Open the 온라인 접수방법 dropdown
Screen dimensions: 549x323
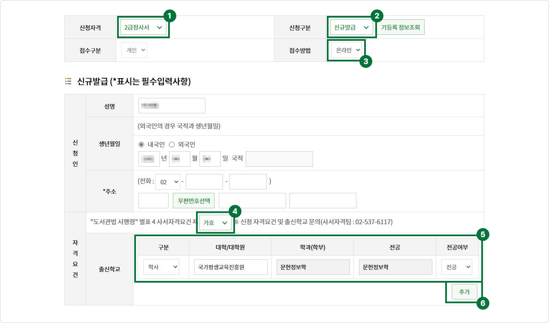[x=346, y=50]
